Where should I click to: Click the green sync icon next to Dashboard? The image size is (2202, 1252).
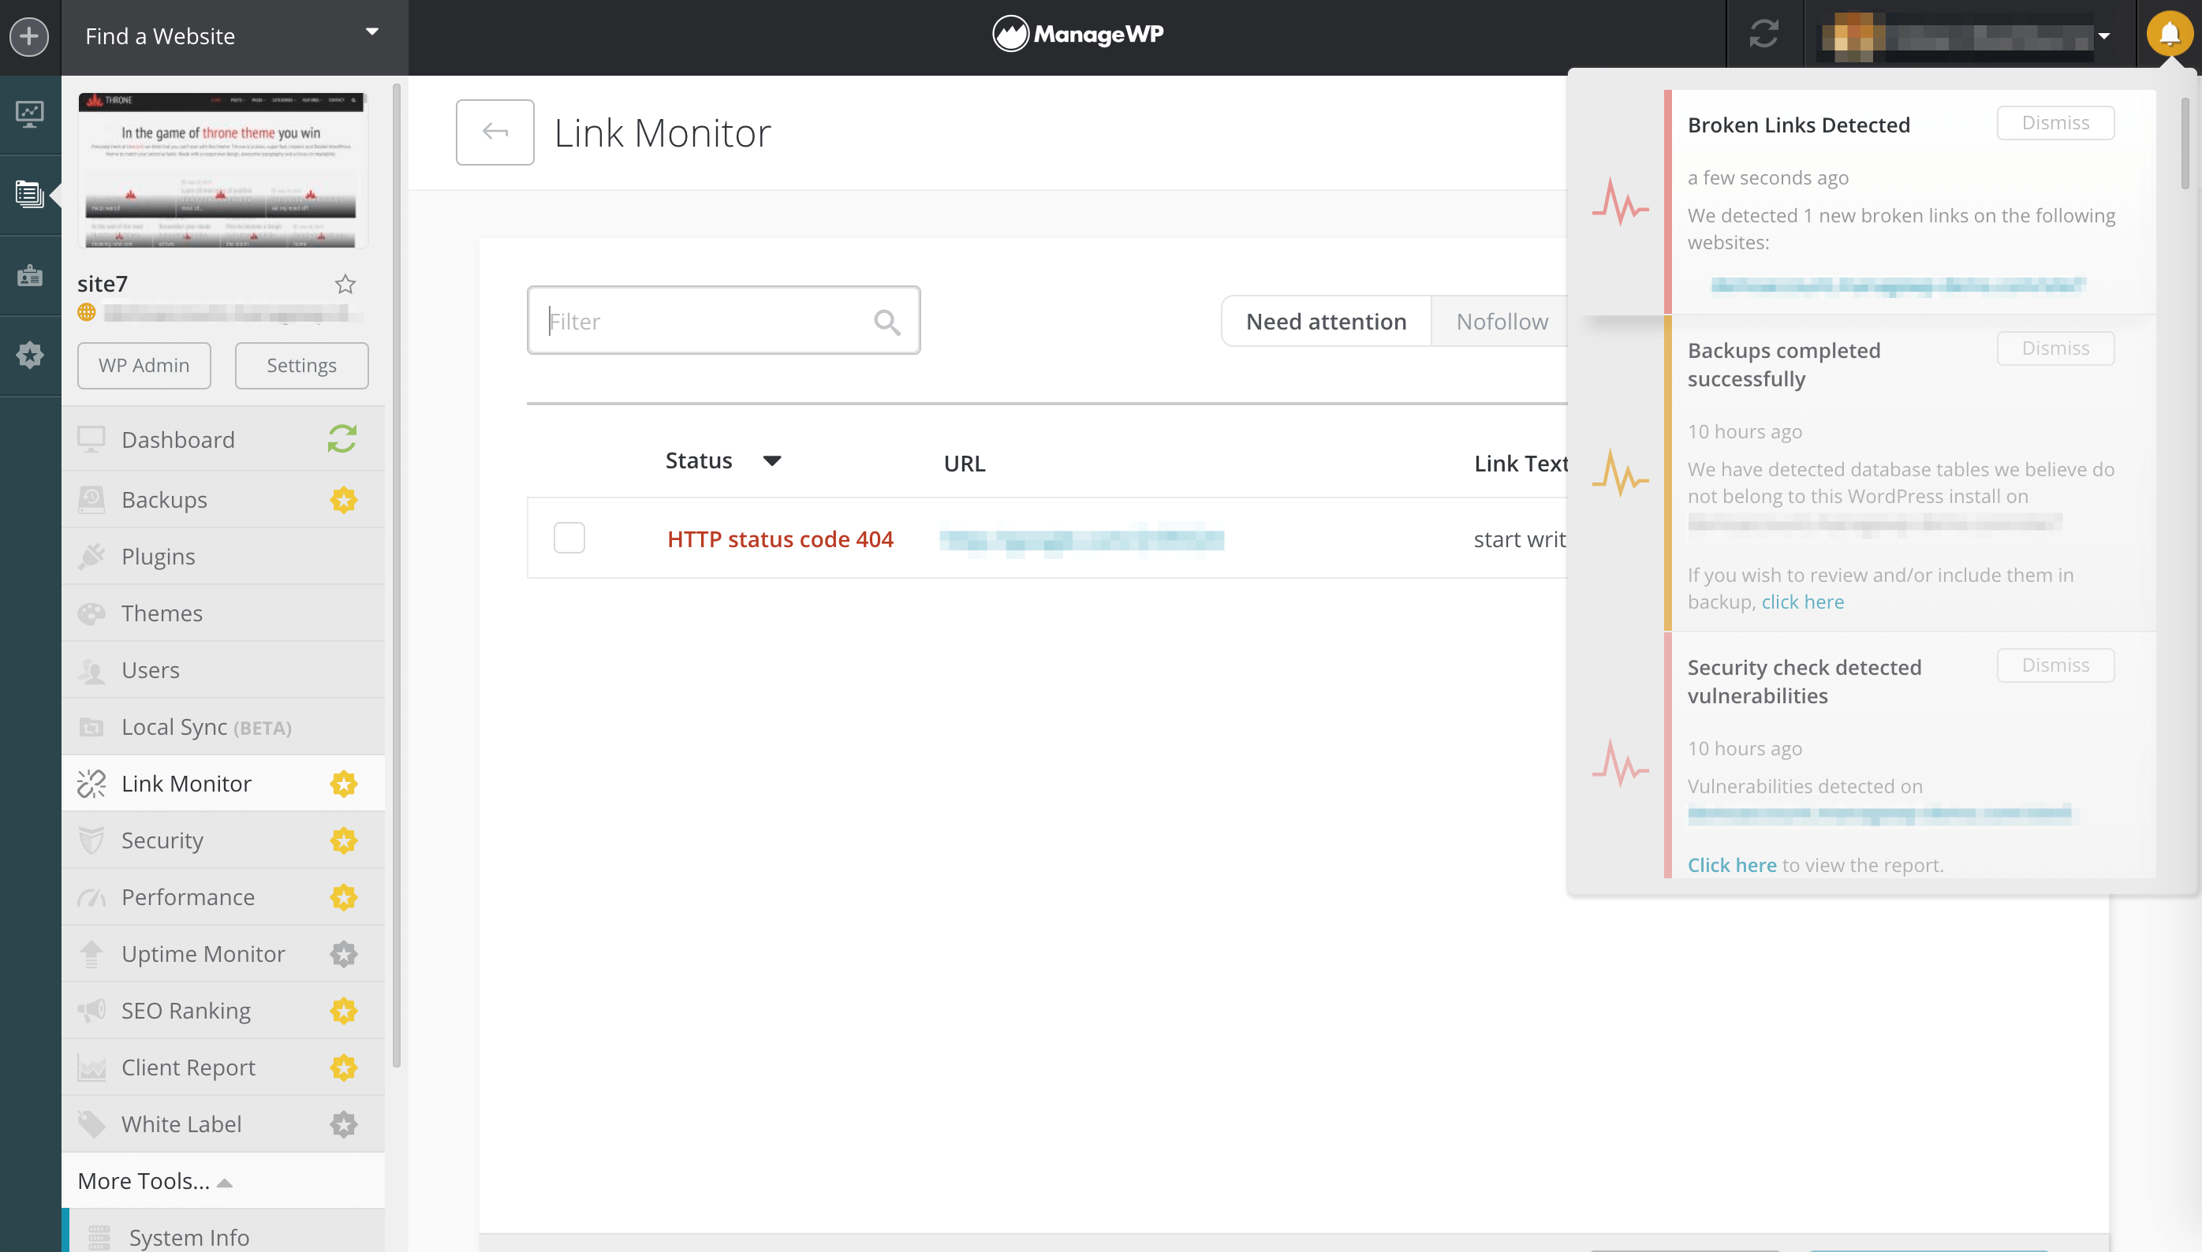coord(341,439)
